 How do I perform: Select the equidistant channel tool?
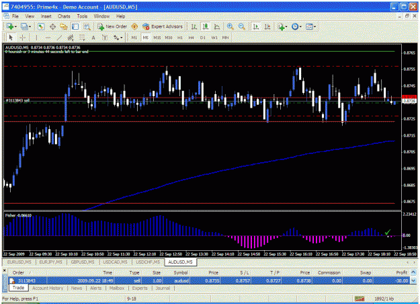pyautogui.click(x=71, y=38)
